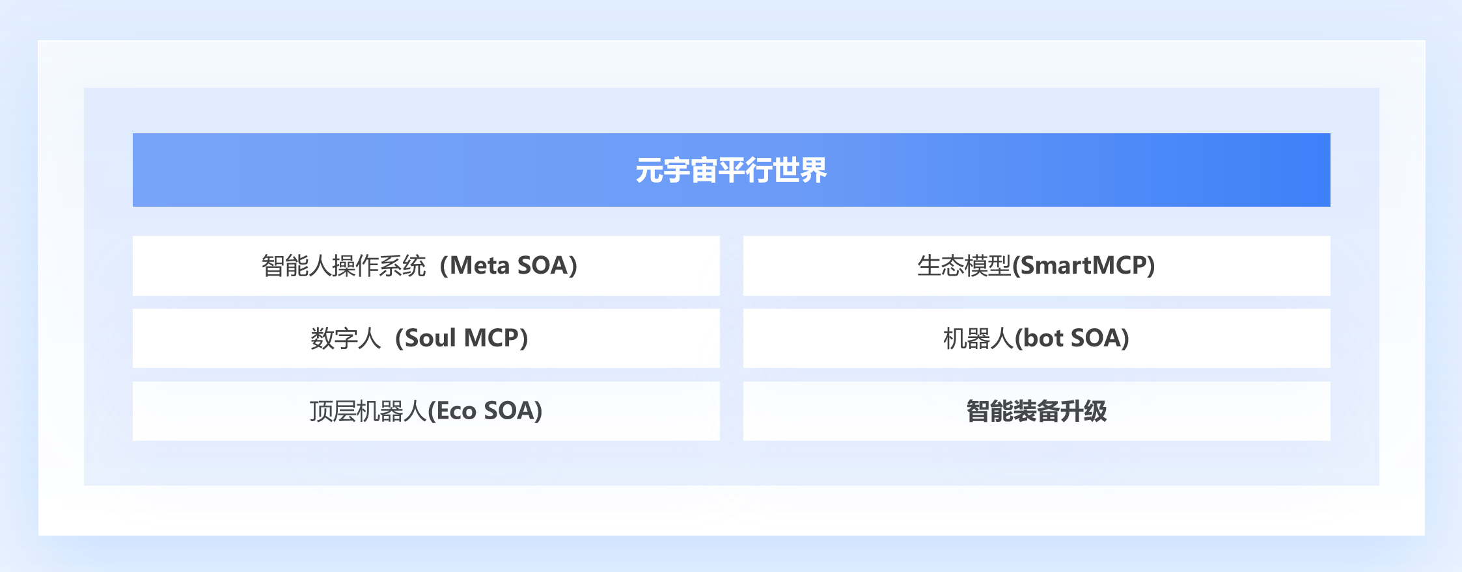Viewport: 1462px width, 572px height.
Task: Click the white card margin above the blue panel
Action: click(731, 64)
